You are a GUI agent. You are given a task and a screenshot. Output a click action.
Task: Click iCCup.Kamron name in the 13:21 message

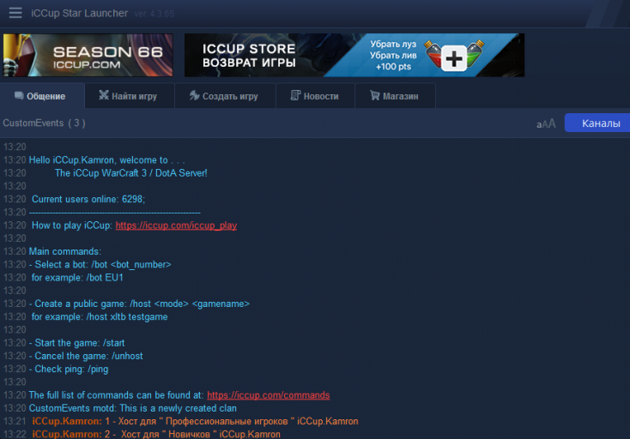(x=67, y=421)
